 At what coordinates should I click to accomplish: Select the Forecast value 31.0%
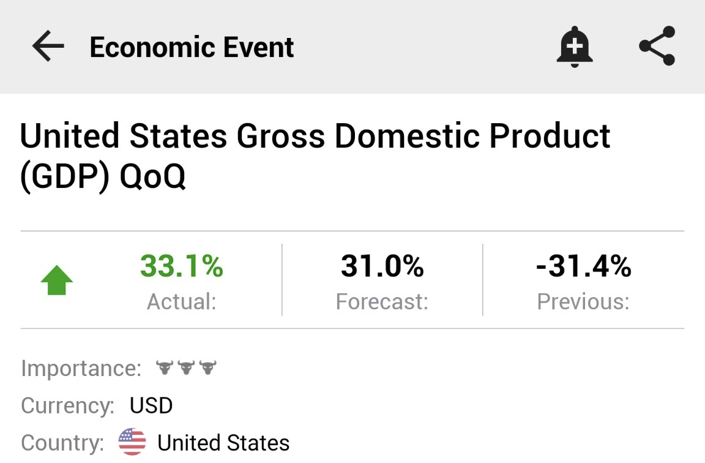(382, 266)
